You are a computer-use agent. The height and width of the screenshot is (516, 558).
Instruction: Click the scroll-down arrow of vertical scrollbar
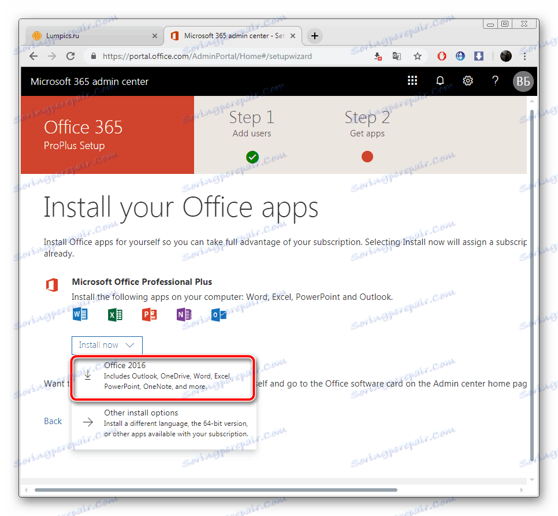pos(531,479)
